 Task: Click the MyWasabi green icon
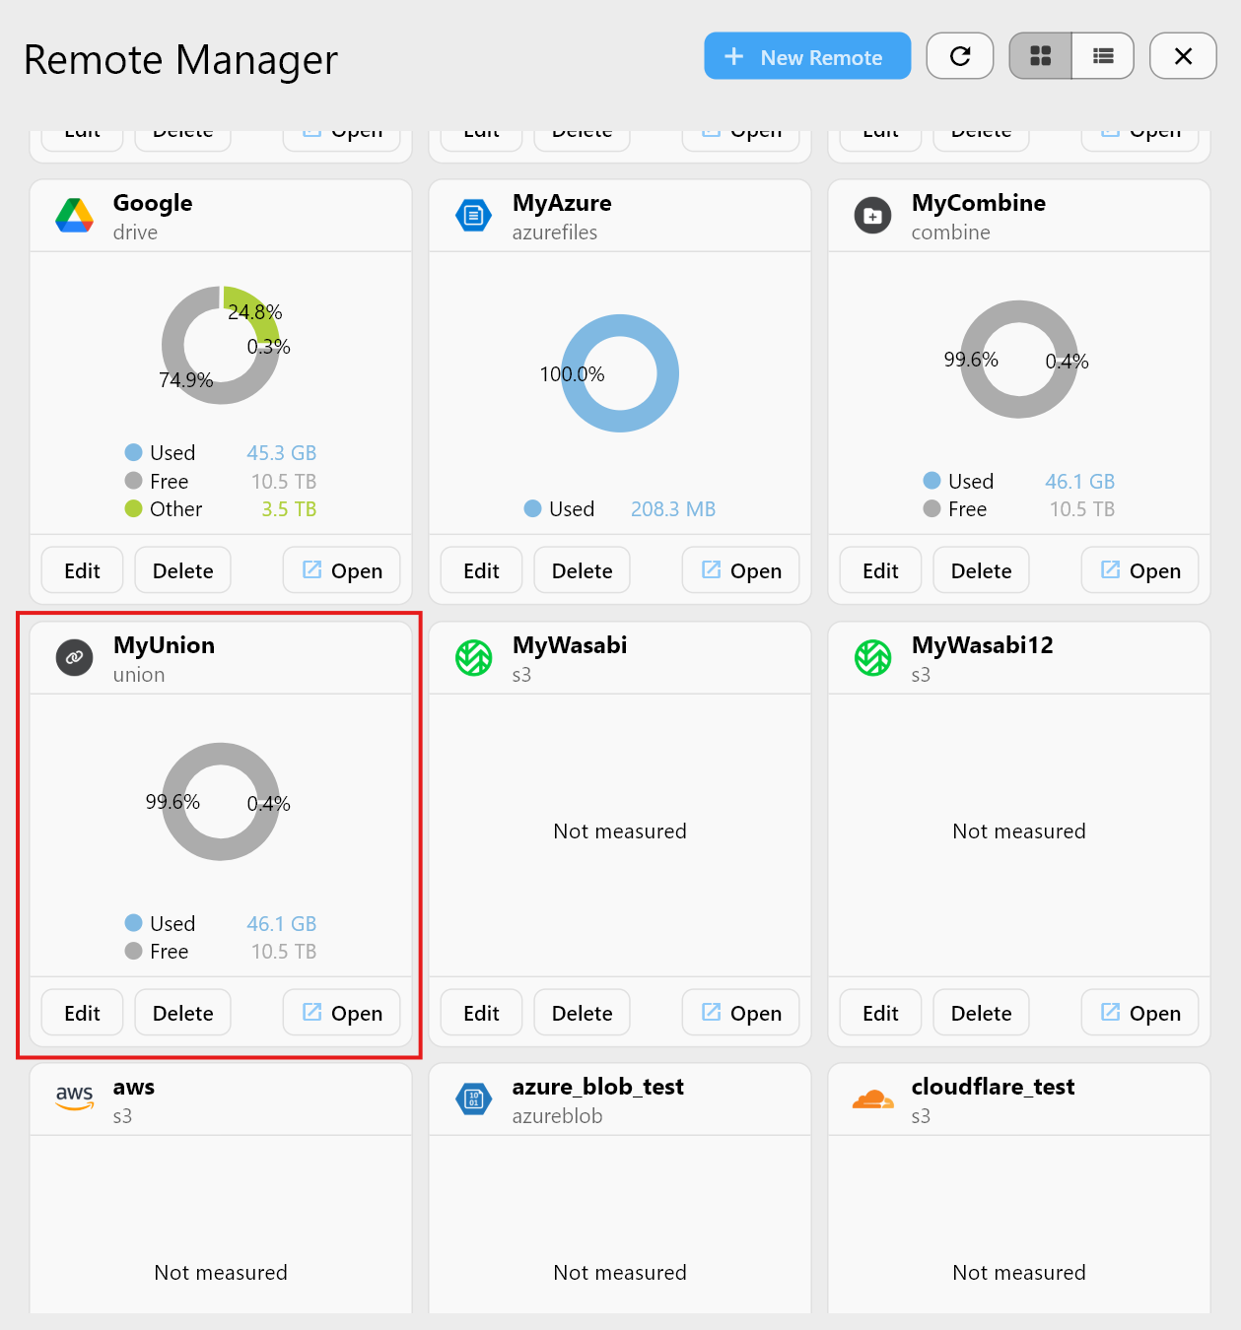tap(473, 657)
